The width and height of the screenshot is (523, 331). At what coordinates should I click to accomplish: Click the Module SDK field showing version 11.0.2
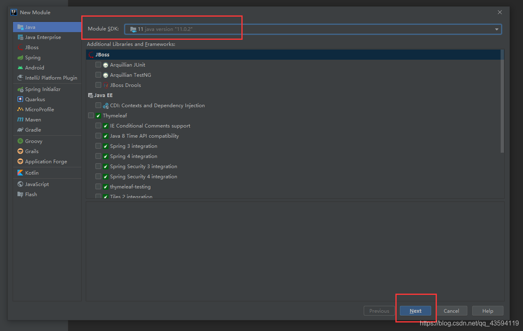pyautogui.click(x=313, y=29)
